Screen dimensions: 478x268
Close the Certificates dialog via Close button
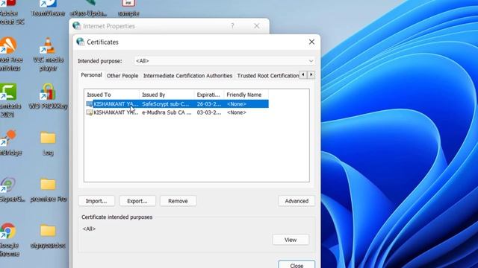click(x=297, y=264)
